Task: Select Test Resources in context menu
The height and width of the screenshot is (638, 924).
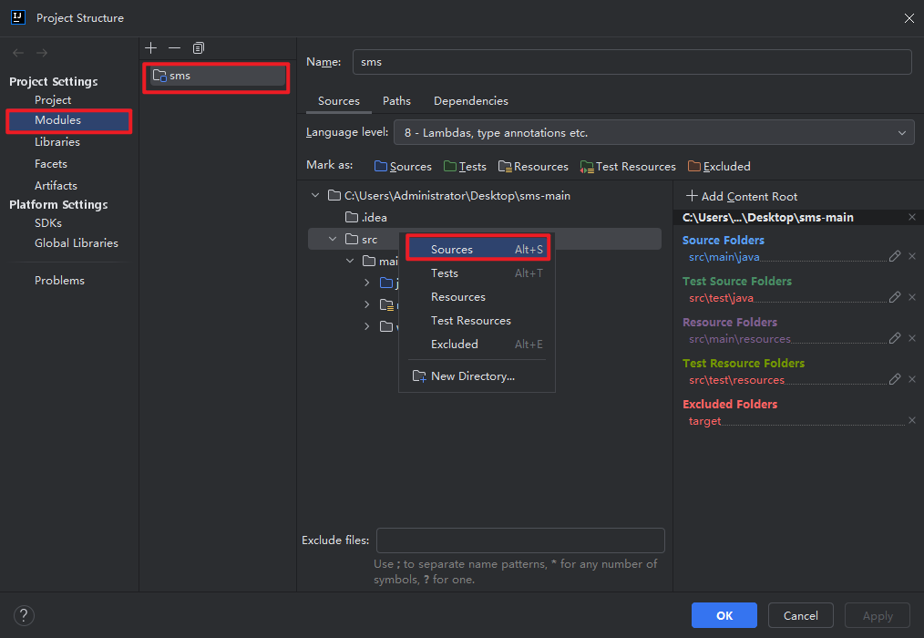Action: (x=477, y=320)
